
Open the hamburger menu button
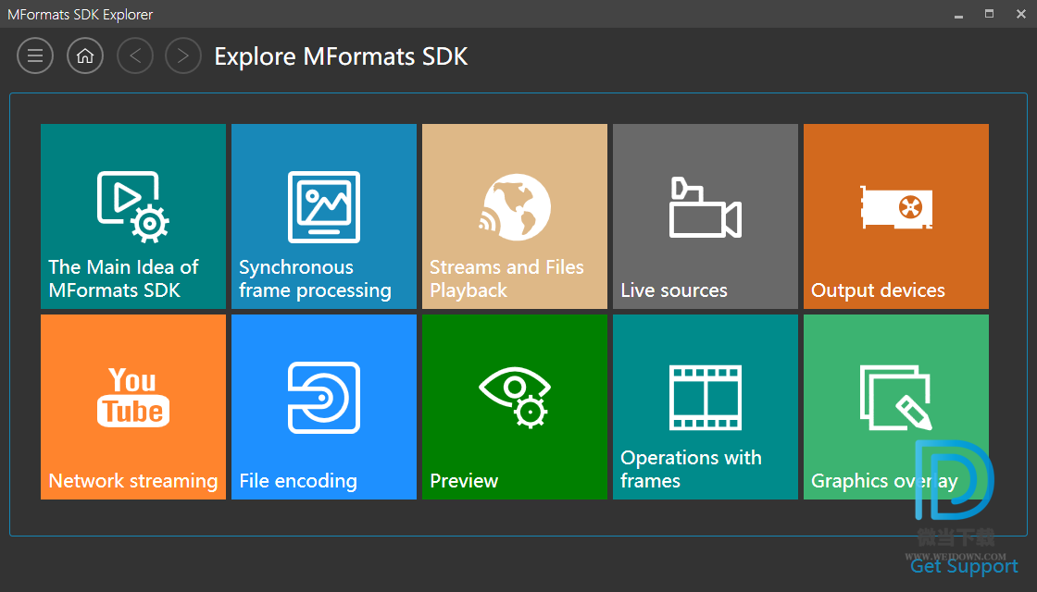[x=35, y=55]
